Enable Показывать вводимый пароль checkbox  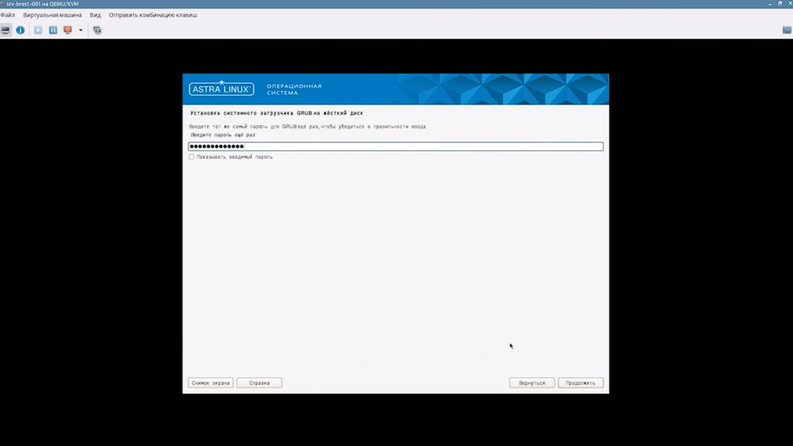point(191,157)
